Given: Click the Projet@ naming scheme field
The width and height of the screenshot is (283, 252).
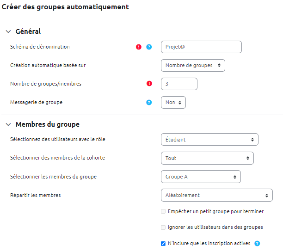Looking at the screenshot, I should [201, 47].
